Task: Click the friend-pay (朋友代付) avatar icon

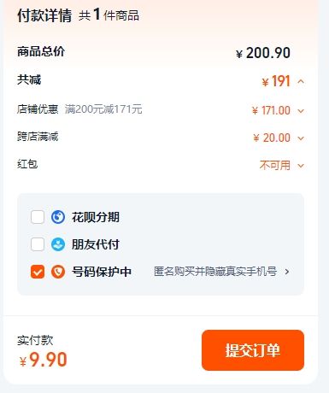Action: click(x=58, y=244)
